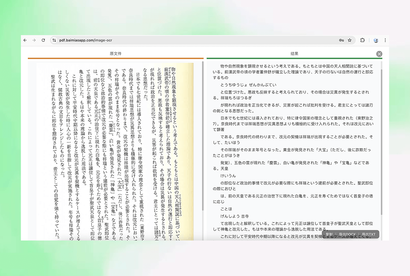Screen dimensions: 410x276
Task: Click the result panel's vertical scrollbar
Action: (382, 141)
